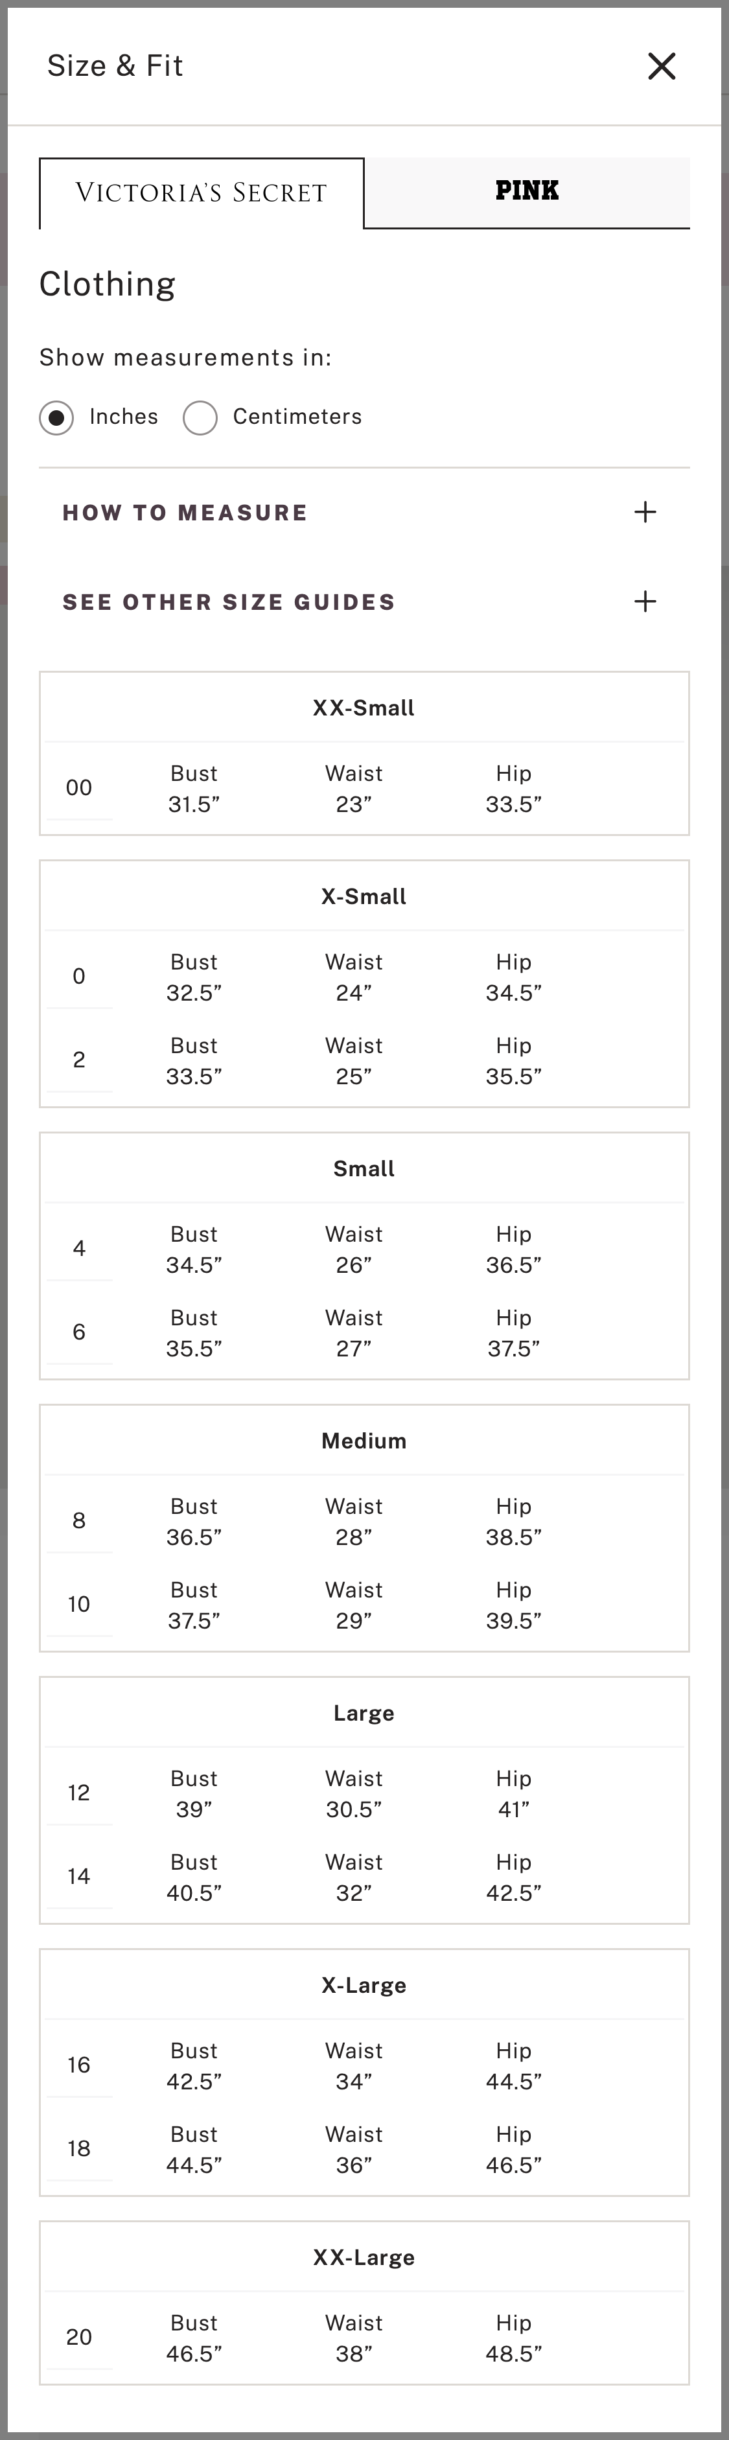
Task: Close the Size & Fit dialog
Action: [x=662, y=66]
